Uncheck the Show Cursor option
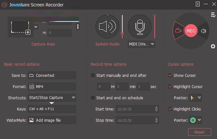 (x=170, y=75)
